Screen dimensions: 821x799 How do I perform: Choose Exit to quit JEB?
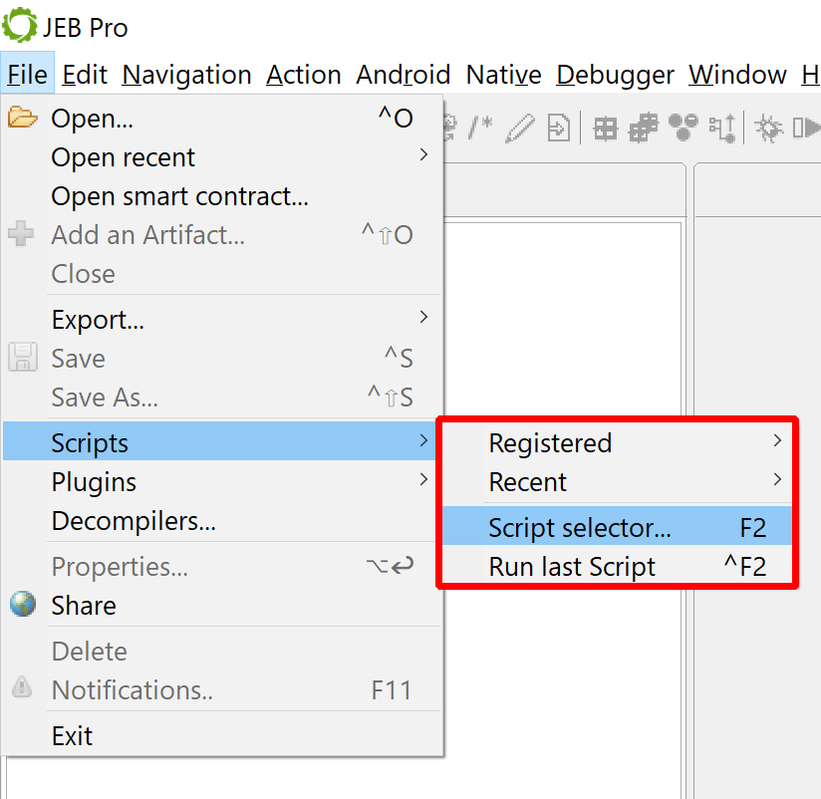[223, 736]
